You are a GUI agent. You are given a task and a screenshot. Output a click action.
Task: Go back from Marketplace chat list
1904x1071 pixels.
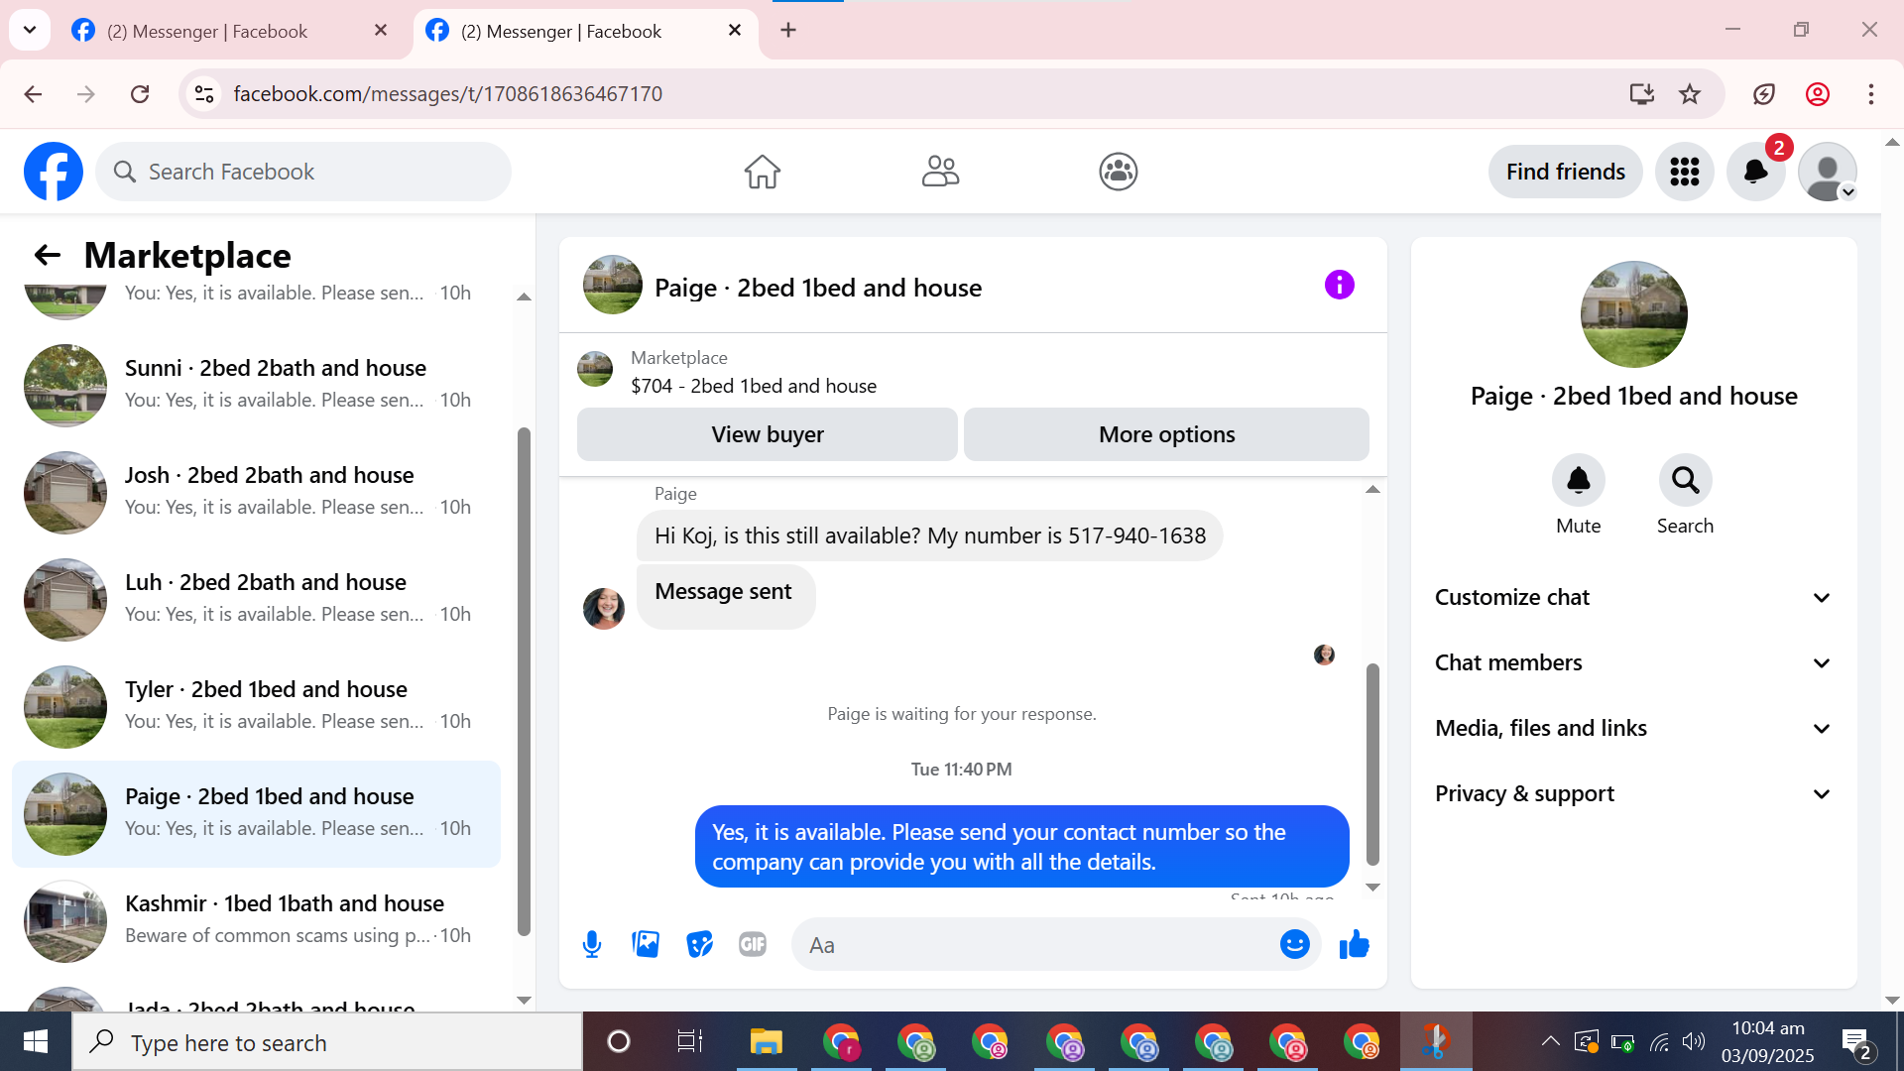pos(48,256)
